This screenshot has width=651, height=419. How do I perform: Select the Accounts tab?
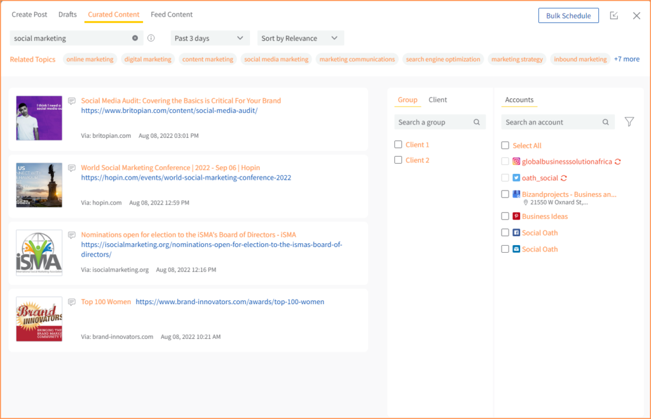tap(519, 100)
